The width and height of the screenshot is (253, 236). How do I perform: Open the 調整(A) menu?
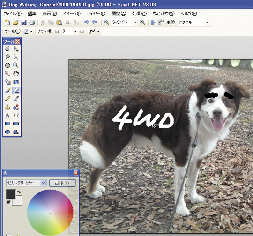pyautogui.click(x=119, y=14)
